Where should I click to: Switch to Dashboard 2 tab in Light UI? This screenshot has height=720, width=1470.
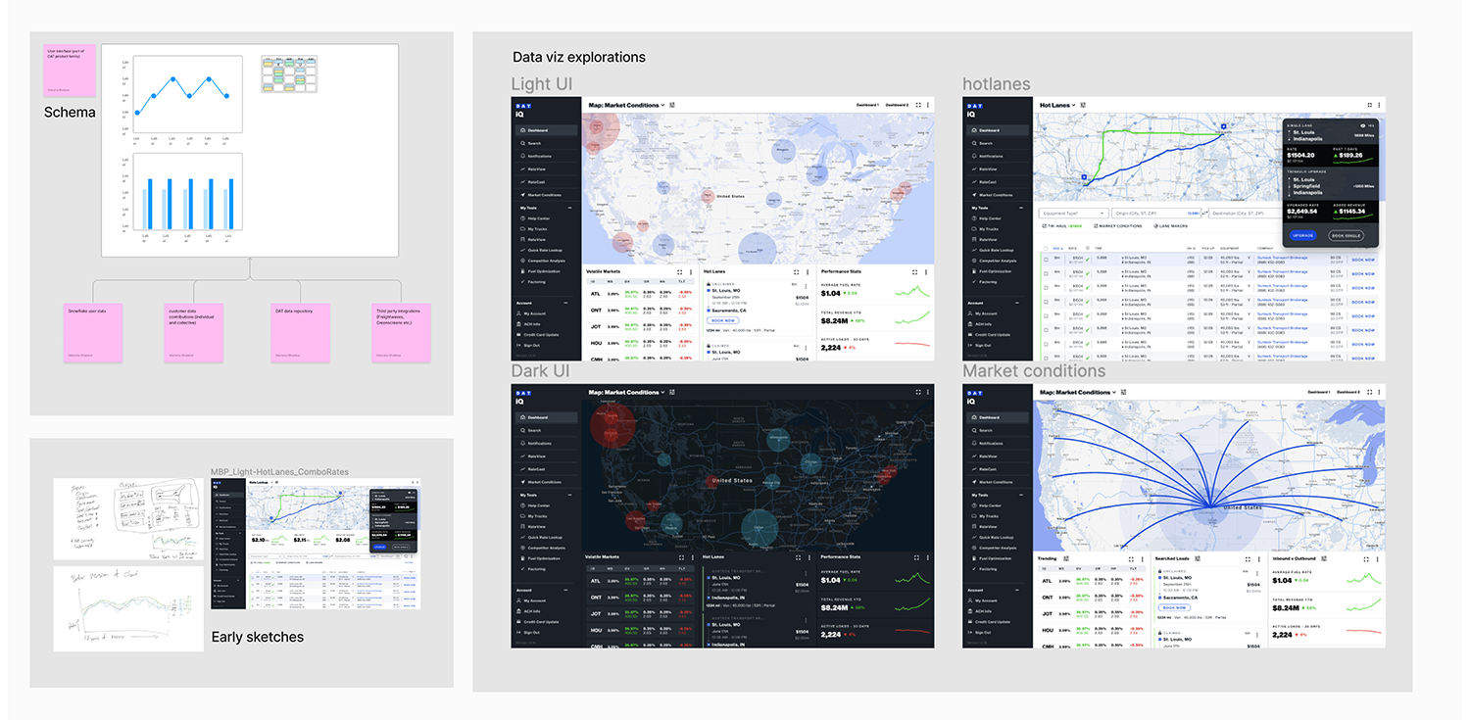[x=896, y=105]
